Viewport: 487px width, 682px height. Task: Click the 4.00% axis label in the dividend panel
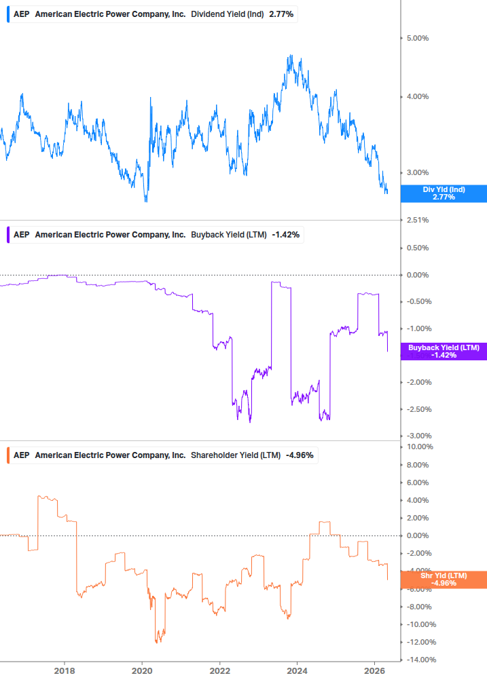point(418,96)
